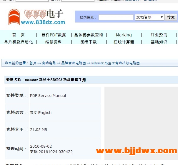
Task: Click the site search input field
Action: click(x=116, y=17)
